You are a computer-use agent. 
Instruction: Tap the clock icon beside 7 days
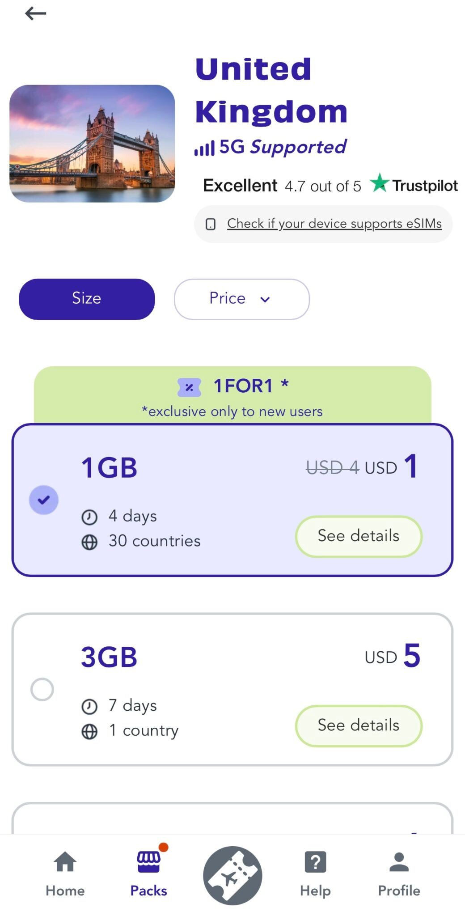coord(89,705)
